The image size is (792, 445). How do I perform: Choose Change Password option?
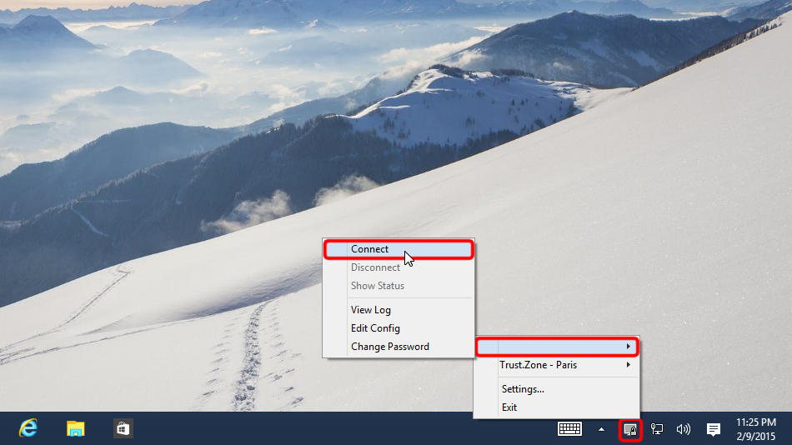pyautogui.click(x=389, y=347)
